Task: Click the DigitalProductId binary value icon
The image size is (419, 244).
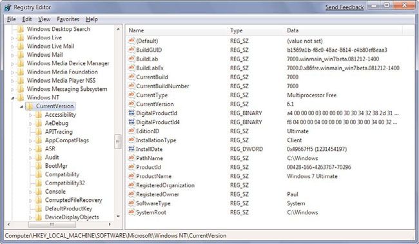Action: point(132,113)
